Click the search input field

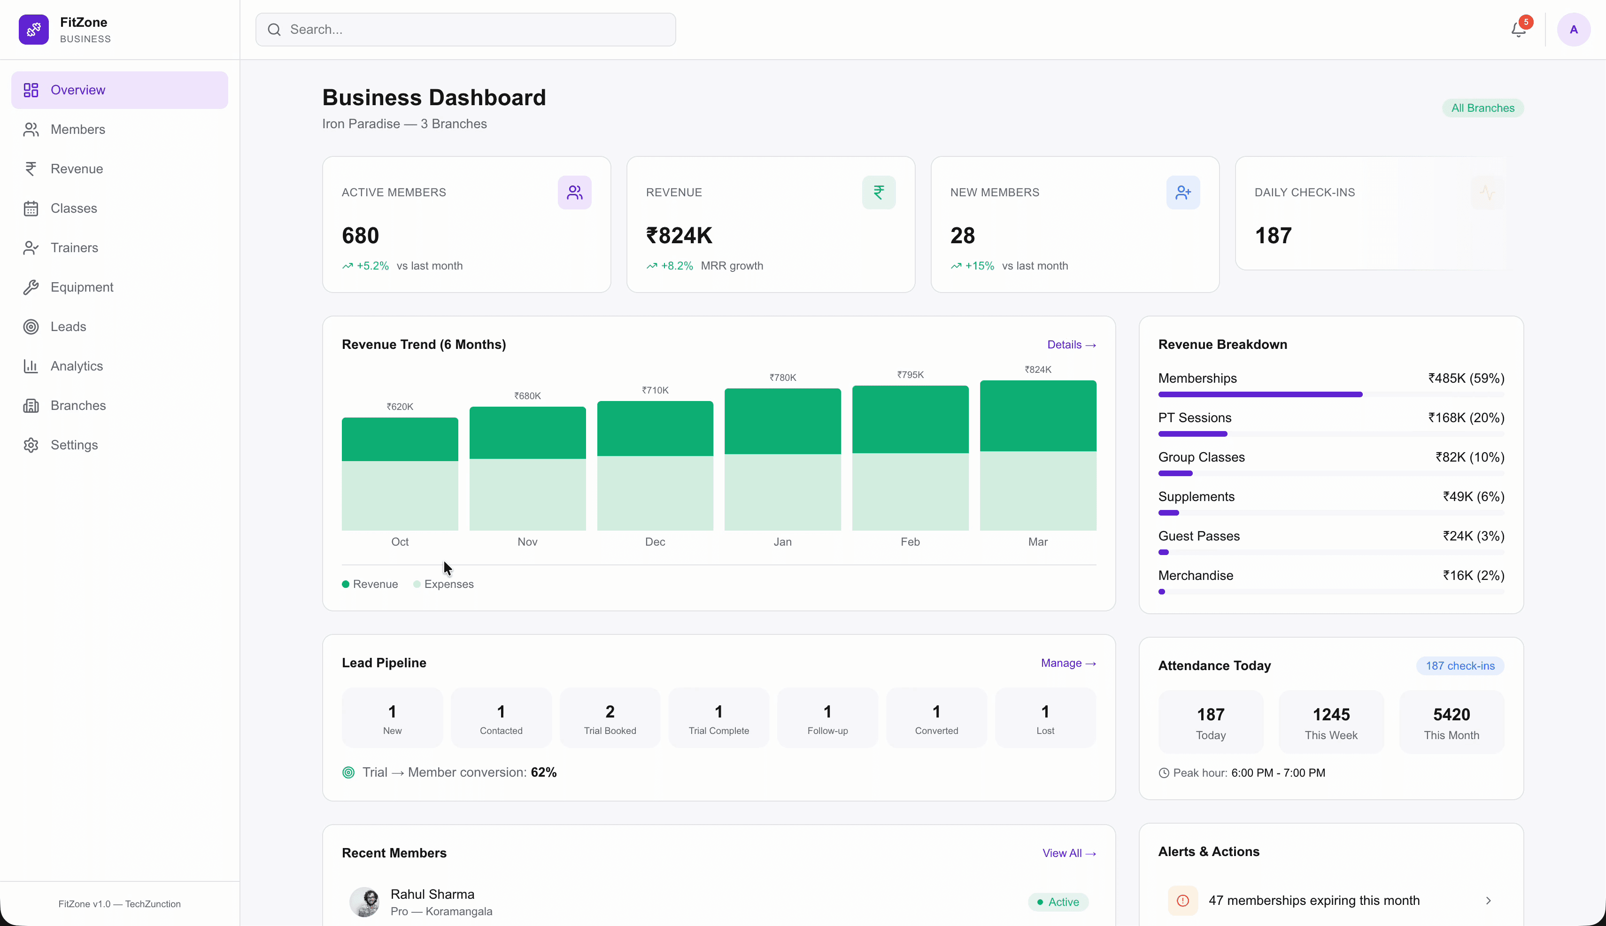click(465, 29)
